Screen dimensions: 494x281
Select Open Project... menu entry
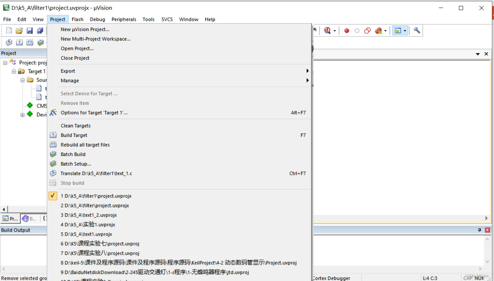(77, 49)
